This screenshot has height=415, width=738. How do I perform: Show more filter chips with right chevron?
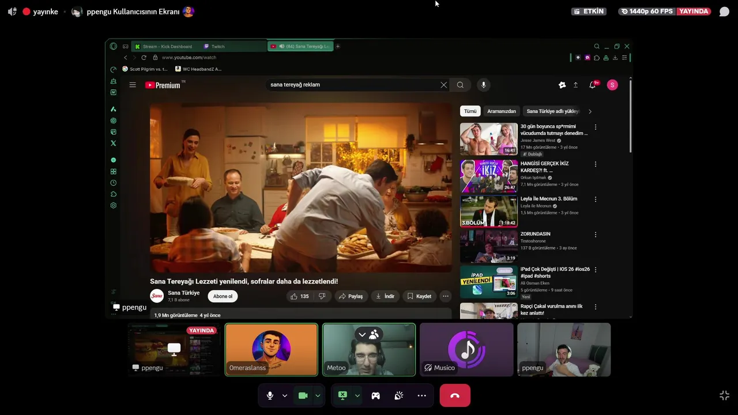click(x=590, y=111)
